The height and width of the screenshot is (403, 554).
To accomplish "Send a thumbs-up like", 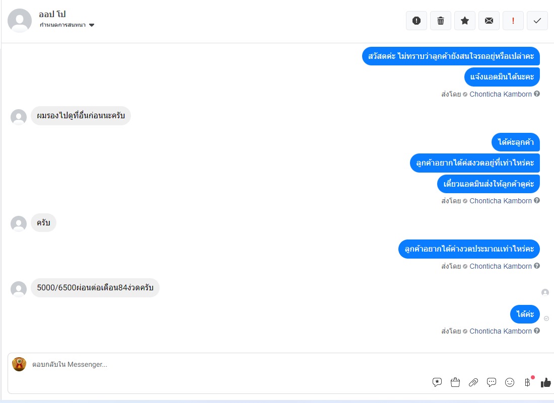I will pos(545,382).
